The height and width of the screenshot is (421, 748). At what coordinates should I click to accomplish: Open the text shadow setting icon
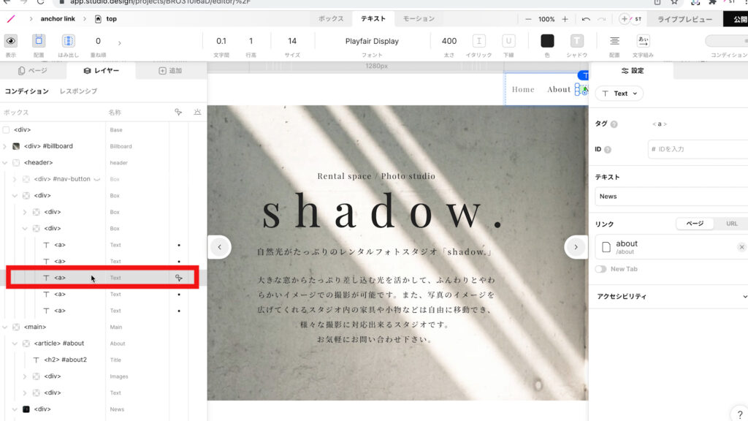577,41
